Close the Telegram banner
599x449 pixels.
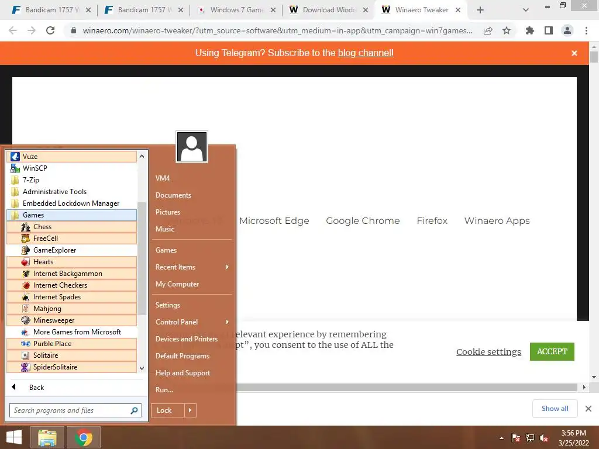point(574,53)
